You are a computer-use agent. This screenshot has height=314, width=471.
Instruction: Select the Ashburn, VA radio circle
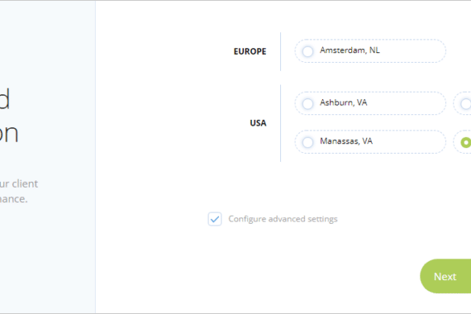[308, 104]
